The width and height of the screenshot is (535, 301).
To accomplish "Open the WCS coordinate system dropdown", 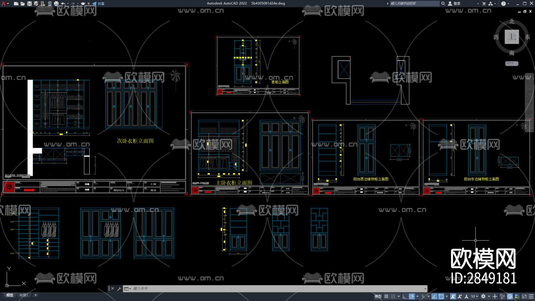I will point(512,63).
